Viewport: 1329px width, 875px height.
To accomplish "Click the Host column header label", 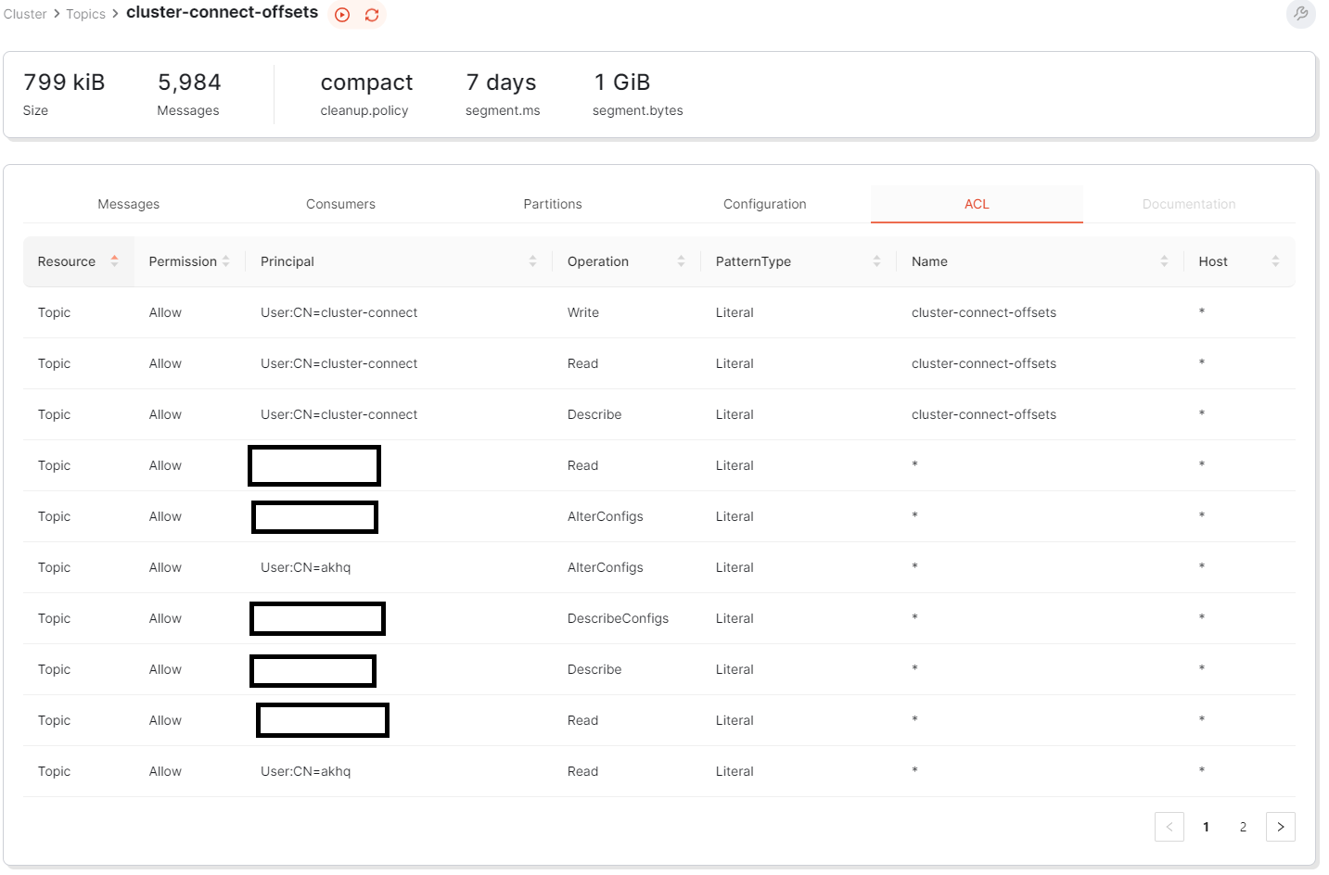I will [x=1213, y=261].
